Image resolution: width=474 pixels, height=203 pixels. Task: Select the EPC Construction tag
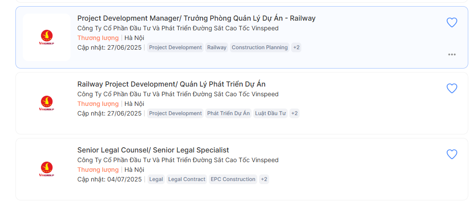[x=233, y=179]
